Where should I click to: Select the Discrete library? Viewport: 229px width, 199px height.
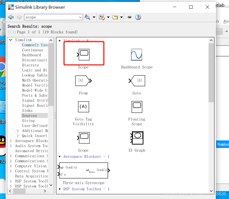[x=31, y=65]
